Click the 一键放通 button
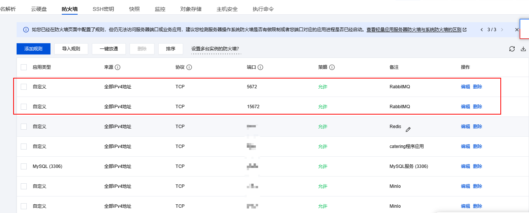This screenshot has width=529, height=213. [x=109, y=49]
